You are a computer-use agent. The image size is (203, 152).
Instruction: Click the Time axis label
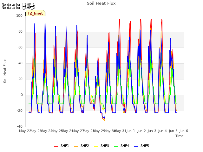point(180,136)
